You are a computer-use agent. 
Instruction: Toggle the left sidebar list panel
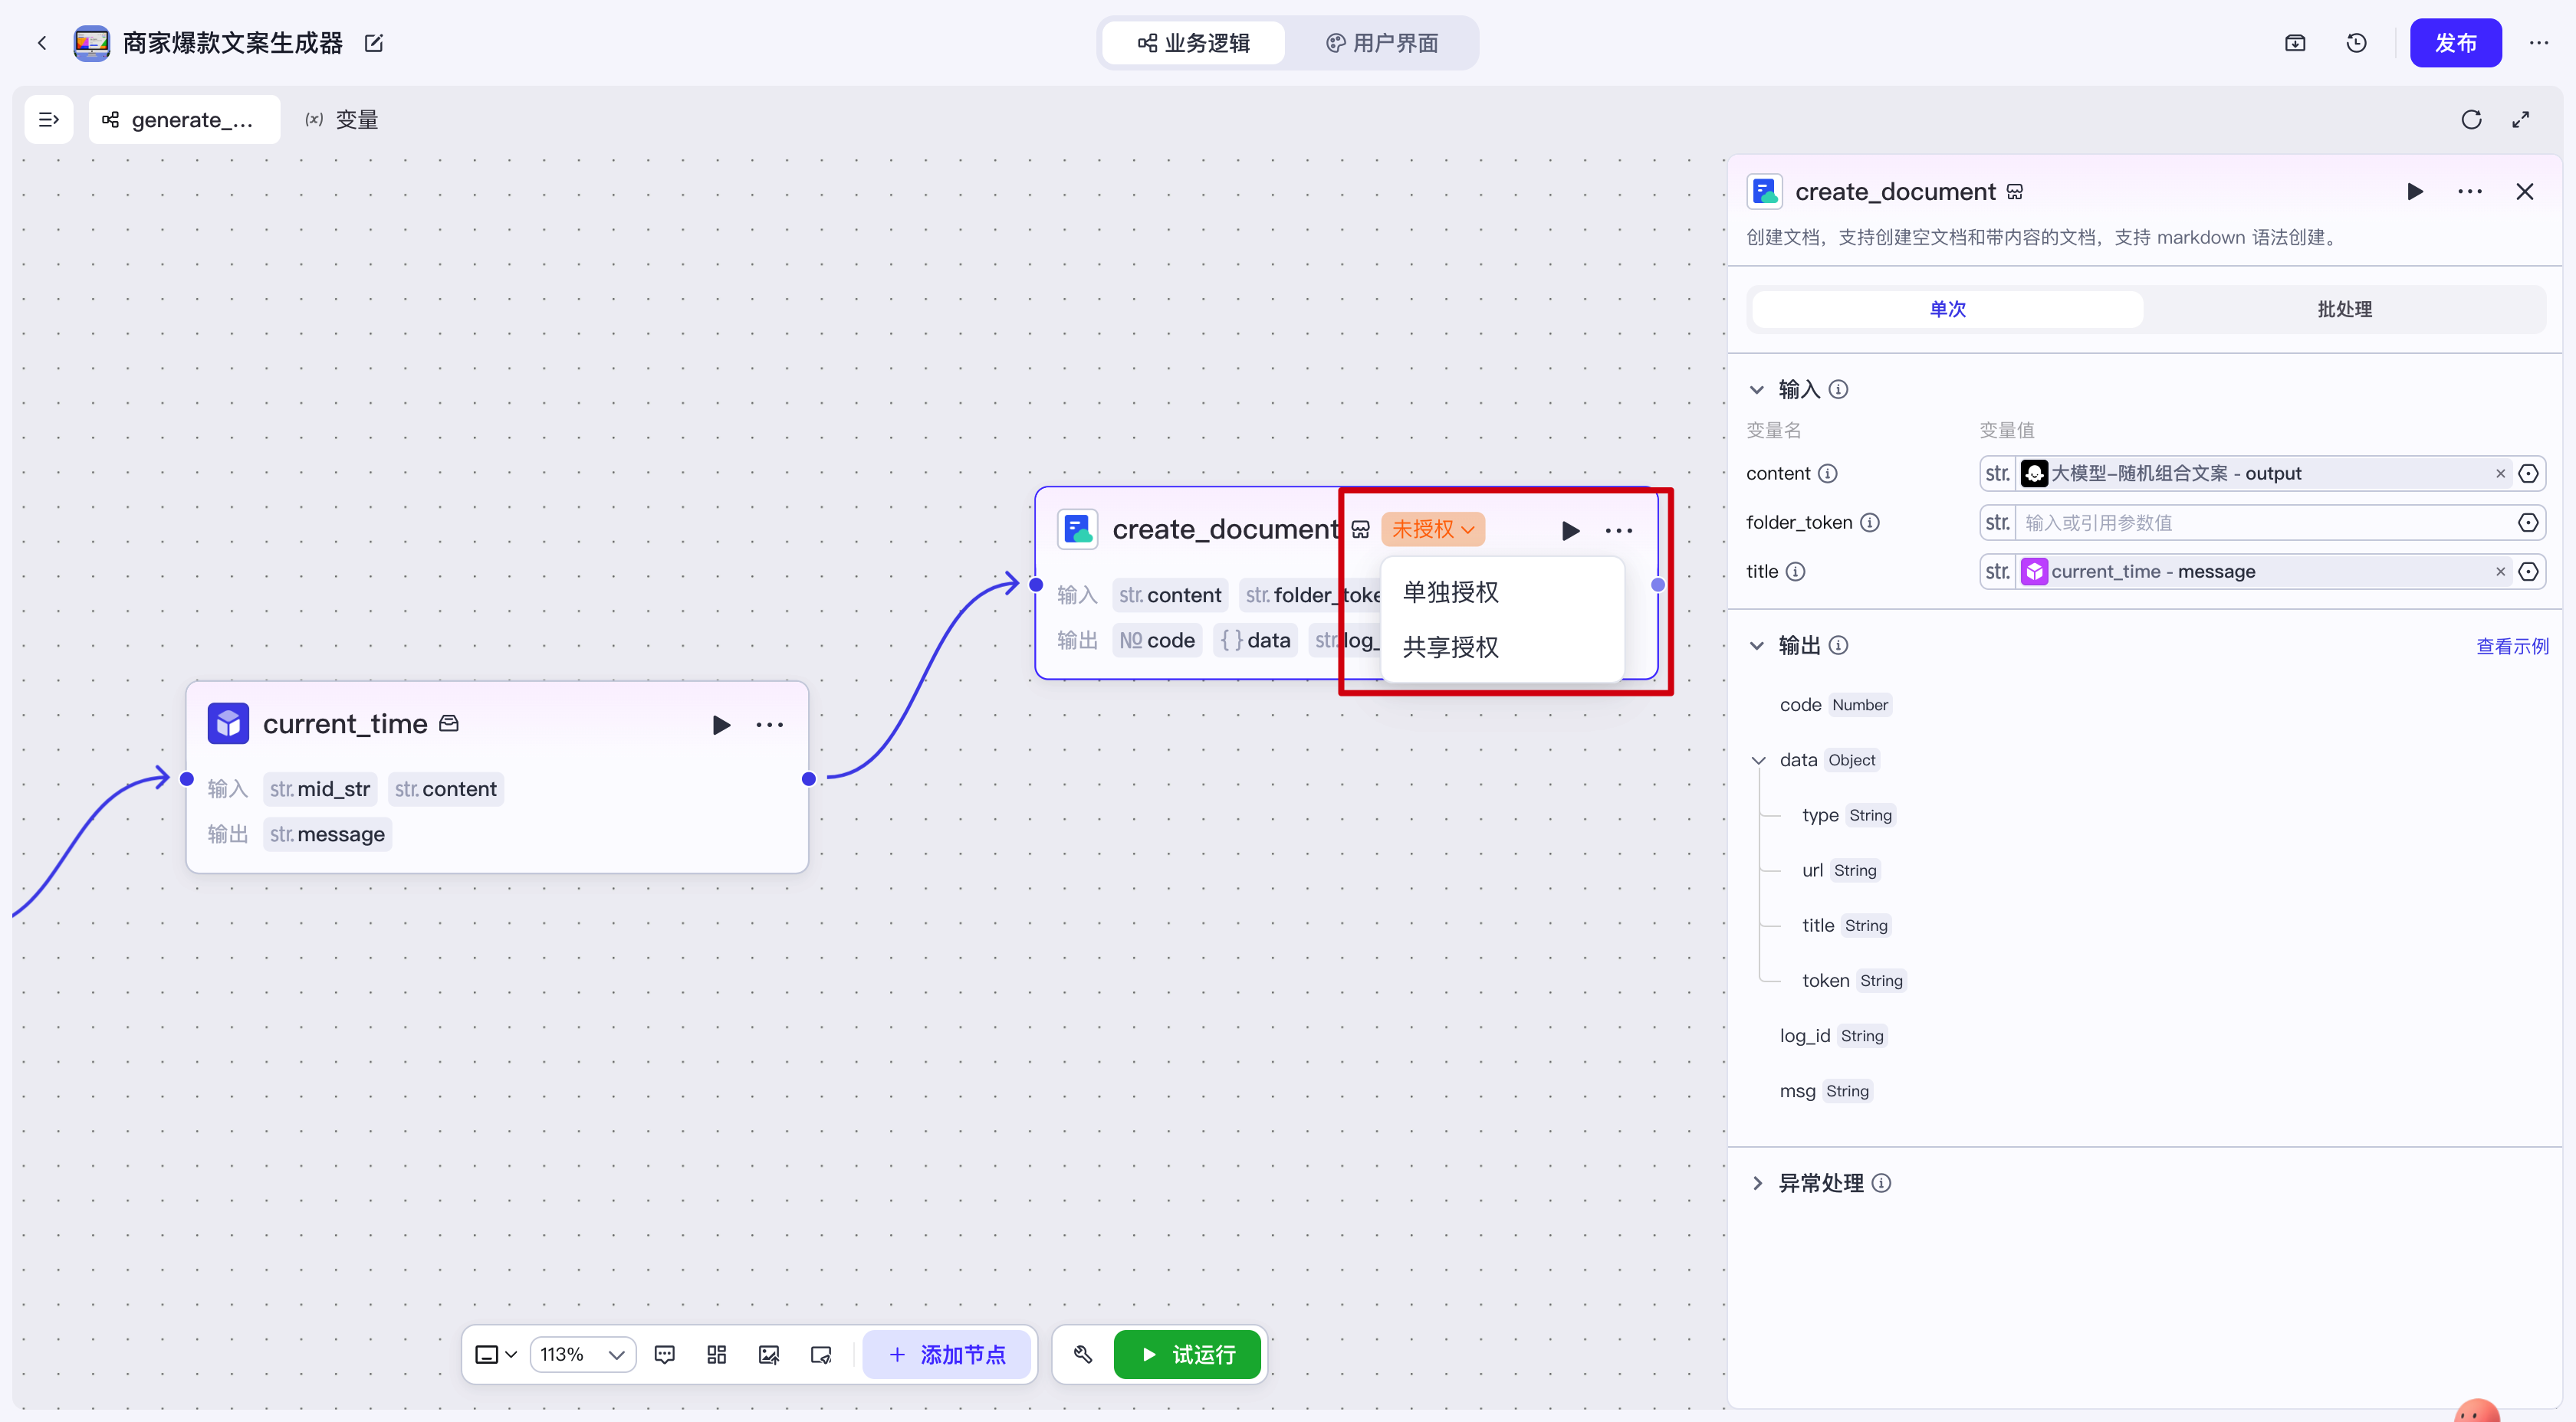tap(48, 120)
